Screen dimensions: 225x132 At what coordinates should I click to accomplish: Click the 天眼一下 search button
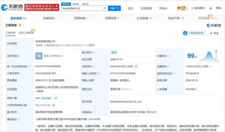click(114, 8)
